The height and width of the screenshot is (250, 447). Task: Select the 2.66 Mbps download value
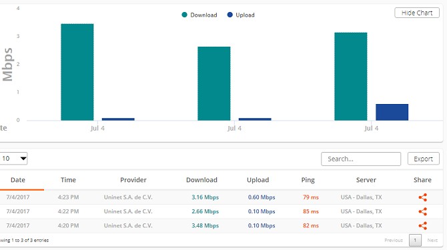(x=205, y=211)
